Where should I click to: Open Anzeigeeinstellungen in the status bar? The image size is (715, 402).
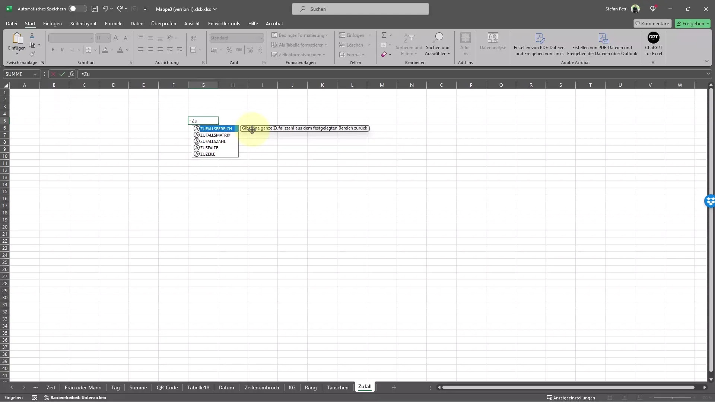[x=571, y=398]
